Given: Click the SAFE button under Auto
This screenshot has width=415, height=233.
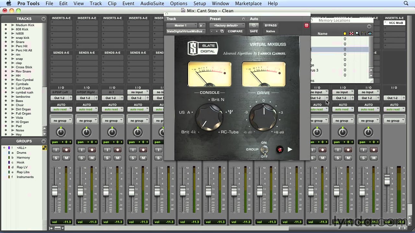Looking at the screenshot, I should (254, 31).
